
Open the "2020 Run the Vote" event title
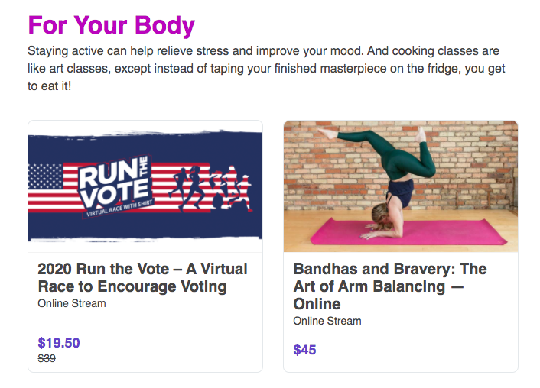click(142, 278)
